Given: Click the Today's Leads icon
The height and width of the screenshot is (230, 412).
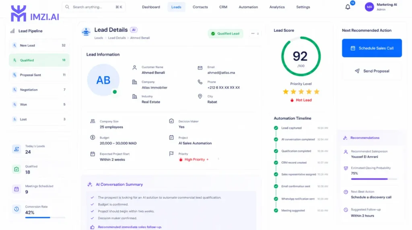Looking at the screenshot, I should coord(16,149).
